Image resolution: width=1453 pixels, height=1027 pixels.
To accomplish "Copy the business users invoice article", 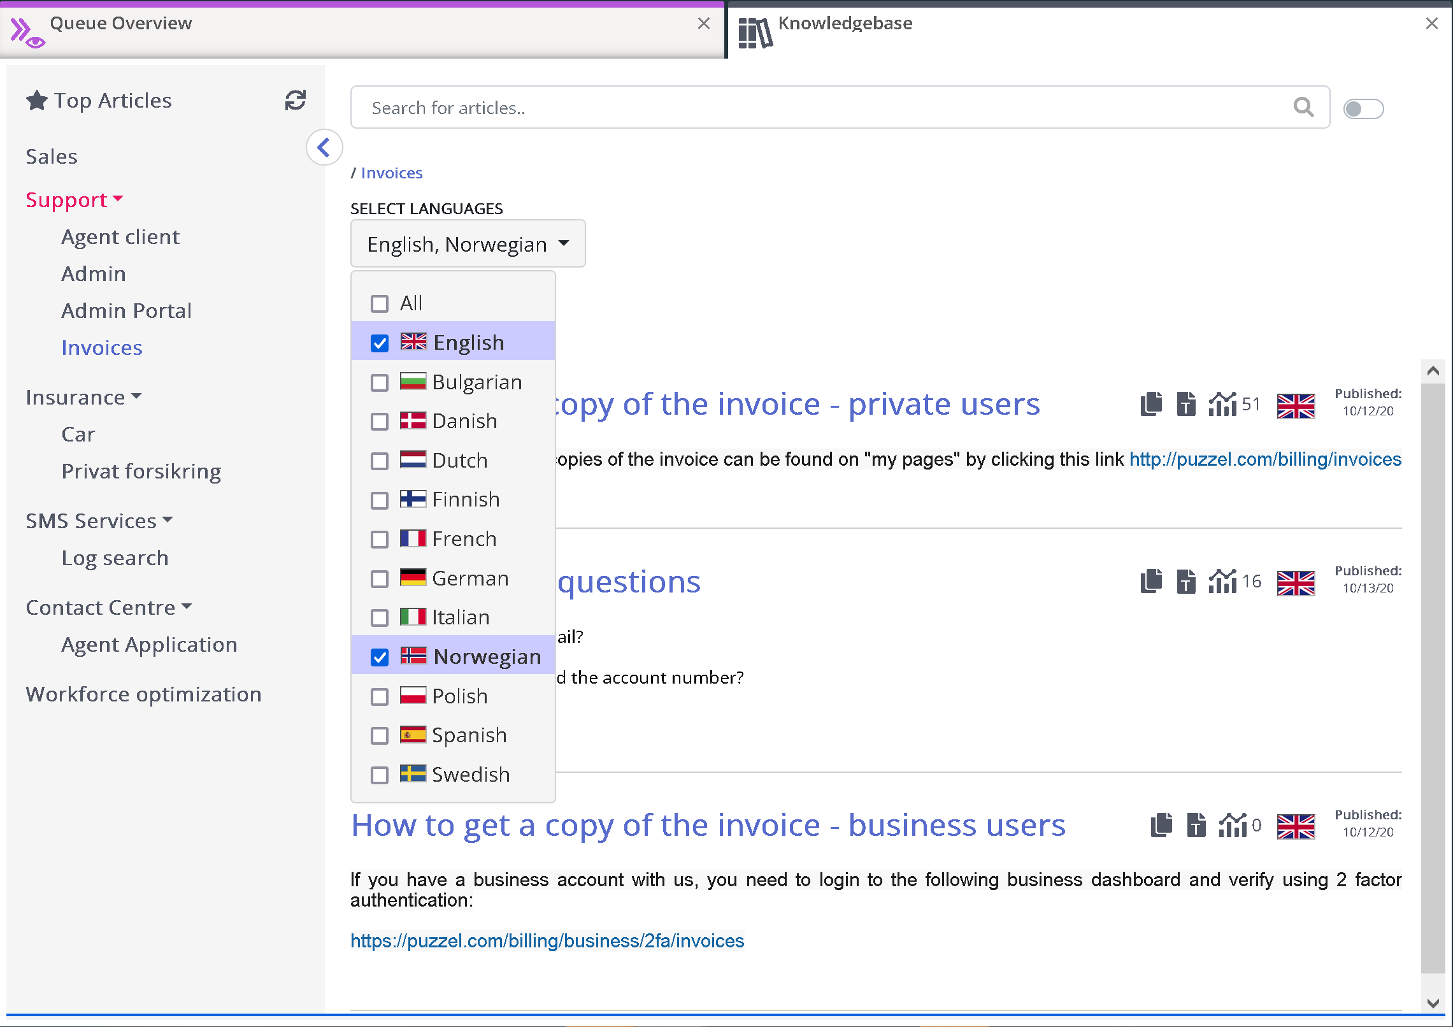I will [x=1161, y=825].
